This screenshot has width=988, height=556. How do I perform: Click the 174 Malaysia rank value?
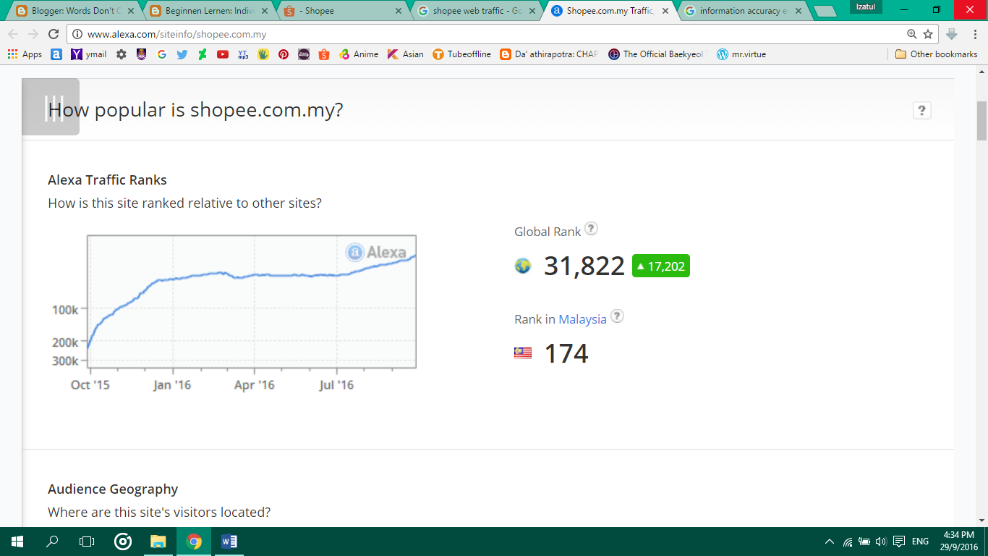566,353
